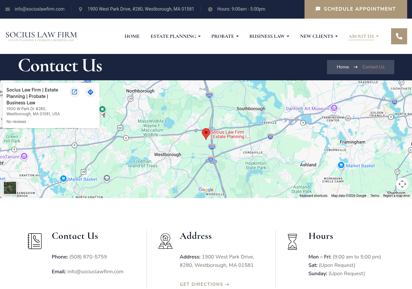Click the envelope icon beside info@sociuslawfirm.com
This screenshot has width=412, height=289.
pos(7,9)
